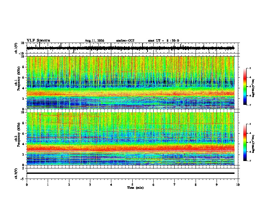Click the ch.2 color scale bar
Viewport: 268px width, 207px height.
pos(245,142)
